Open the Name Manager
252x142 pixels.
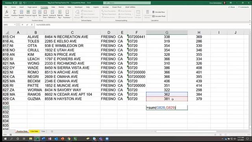click(x=77, y=14)
